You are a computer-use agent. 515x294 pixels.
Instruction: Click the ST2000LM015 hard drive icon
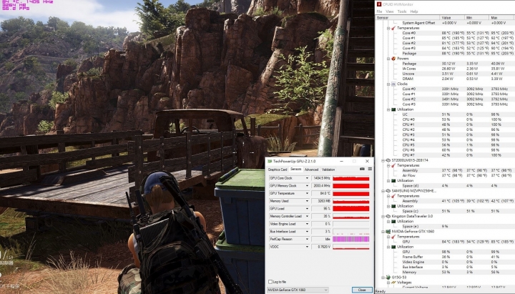[388, 160]
